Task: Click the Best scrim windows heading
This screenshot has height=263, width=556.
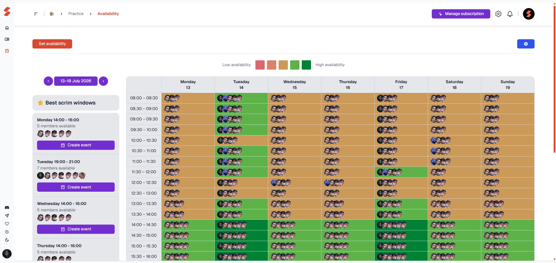Action: click(70, 103)
